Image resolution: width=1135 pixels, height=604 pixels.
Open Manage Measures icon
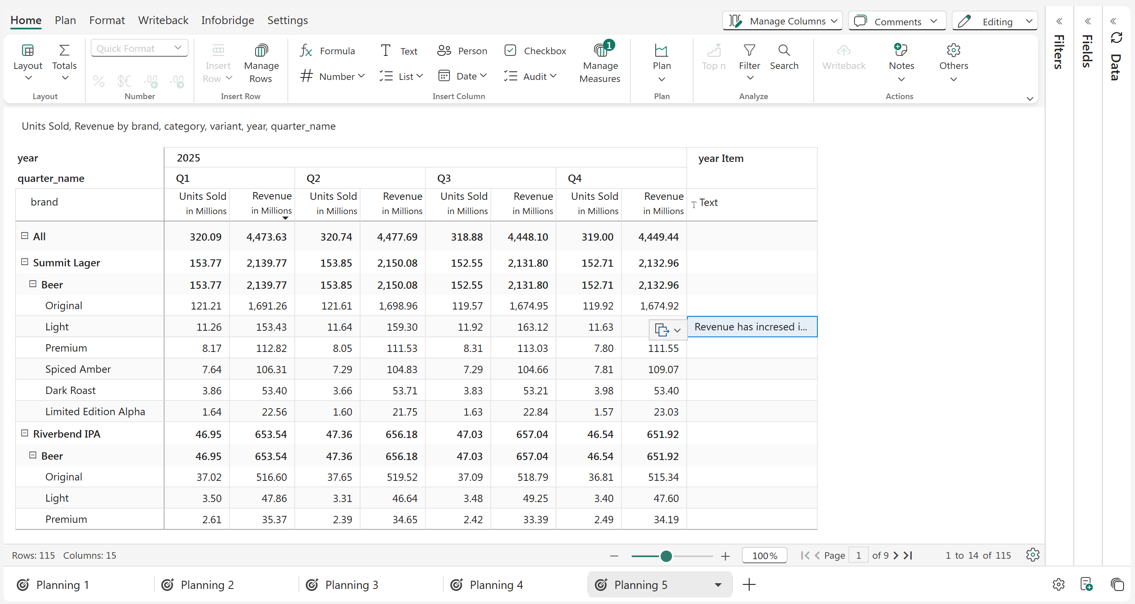pyautogui.click(x=600, y=50)
